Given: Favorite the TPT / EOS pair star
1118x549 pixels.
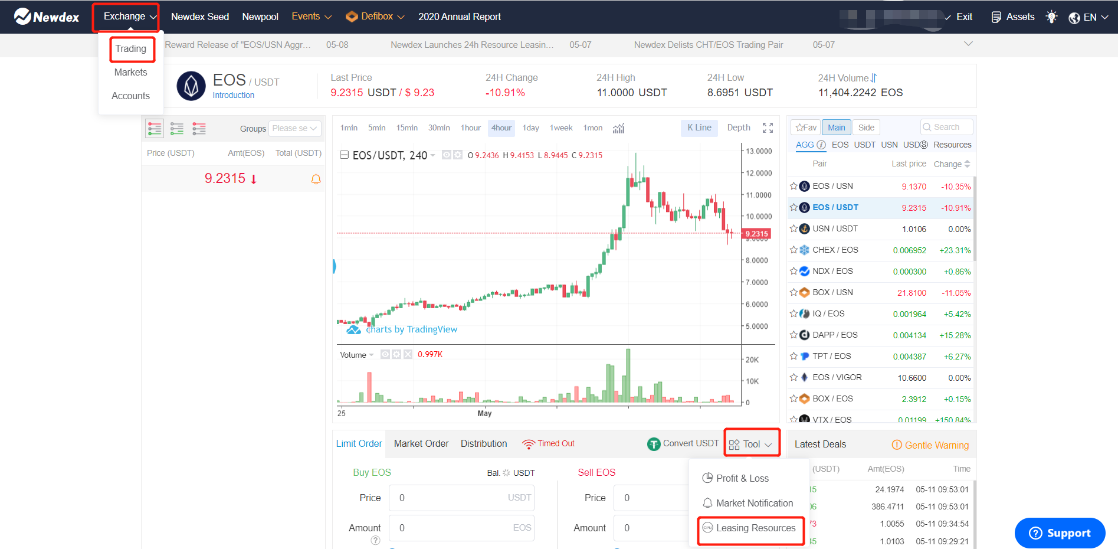Looking at the screenshot, I should [x=794, y=356].
